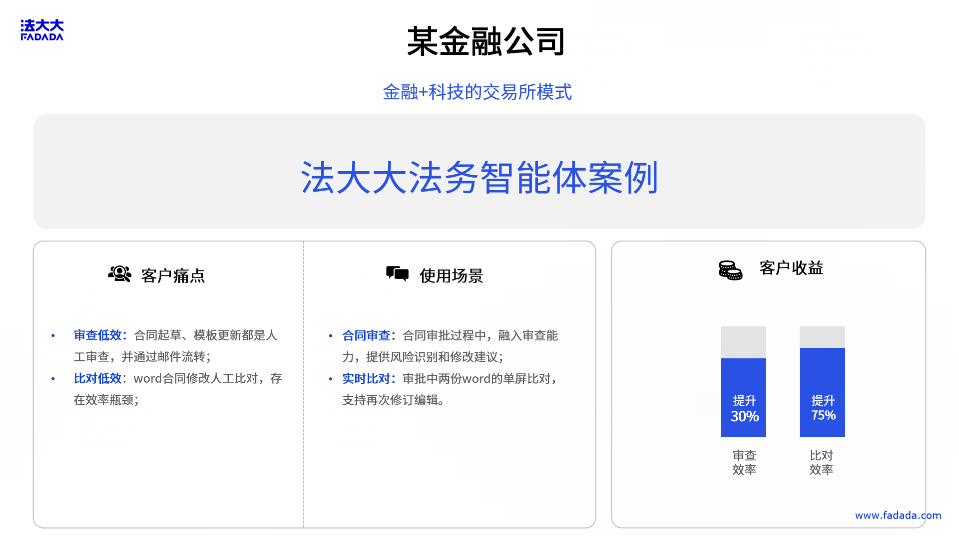959x539 pixels.
Task: Click the 使用场景 heading
Action: 451,275
